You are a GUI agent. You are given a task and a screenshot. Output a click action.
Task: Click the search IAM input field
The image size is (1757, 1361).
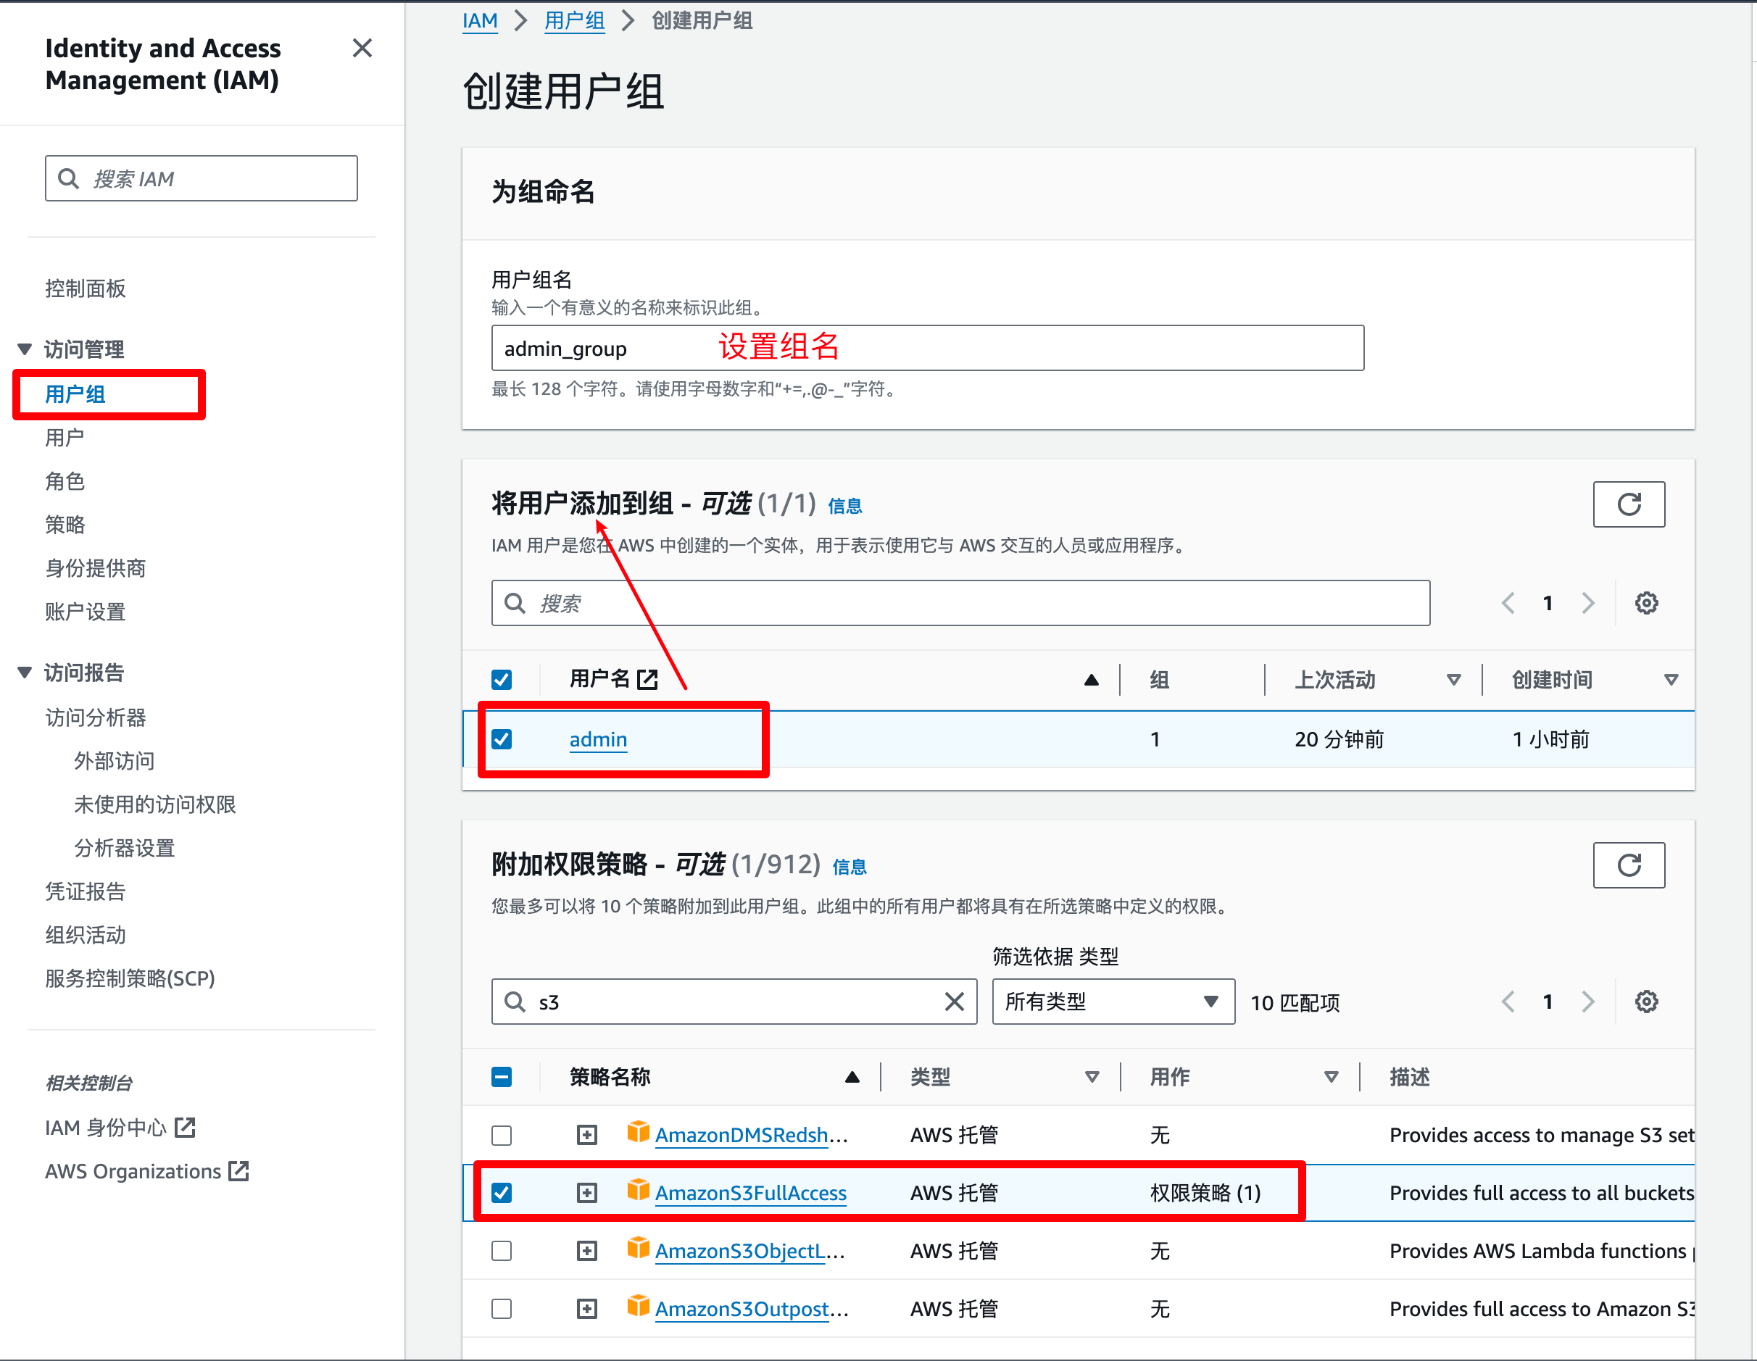(201, 178)
